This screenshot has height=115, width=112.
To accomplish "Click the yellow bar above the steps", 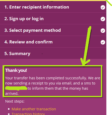I will (53, 1).
